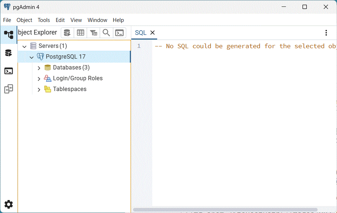Open the PSQL Workspace sidebar icon
The width and height of the screenshot is (337, 213).
(9, 71)
